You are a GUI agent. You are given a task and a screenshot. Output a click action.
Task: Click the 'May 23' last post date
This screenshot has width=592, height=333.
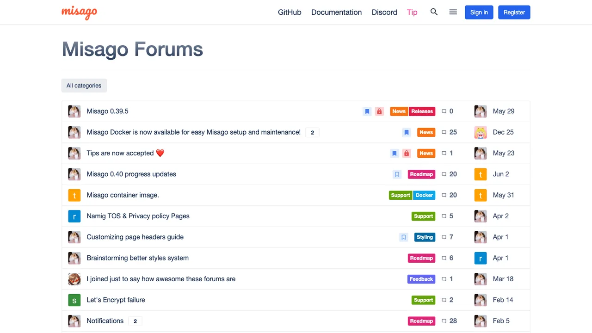(504, 153)
